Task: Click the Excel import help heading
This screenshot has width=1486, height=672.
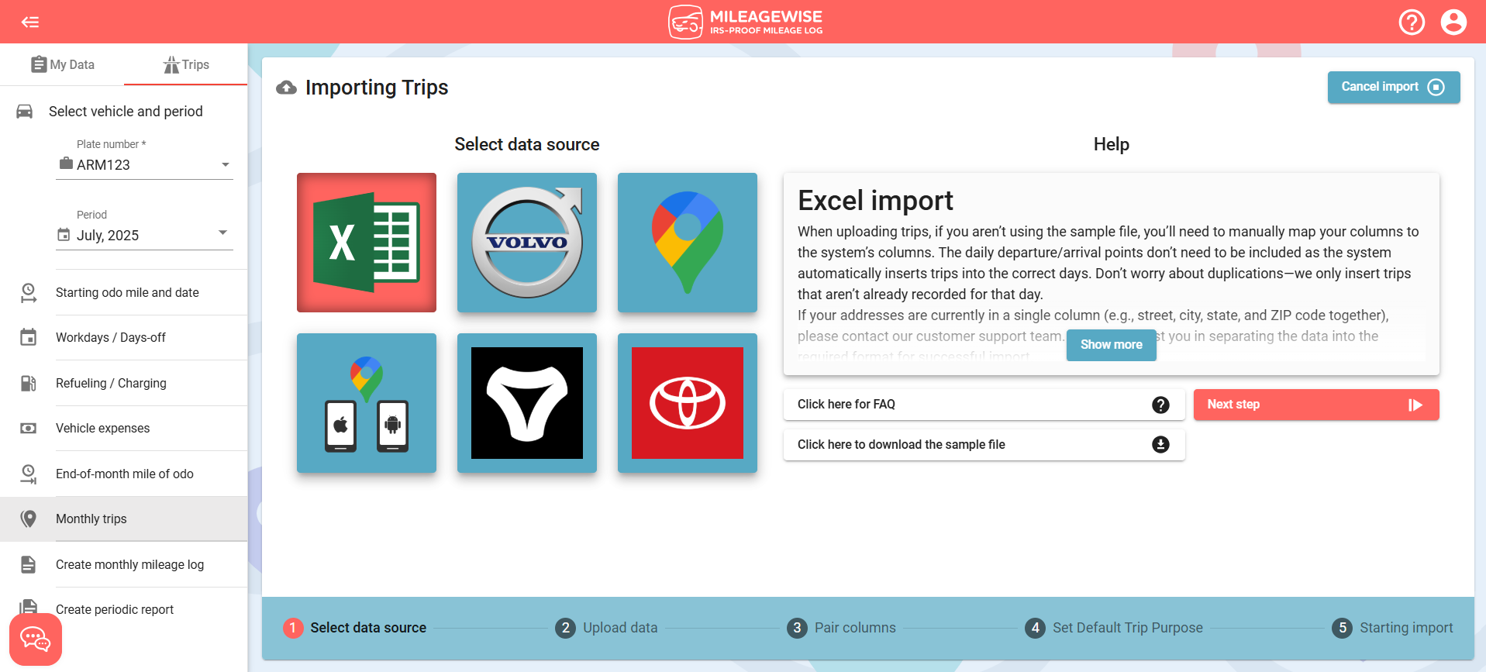Action: coord(875,201)
